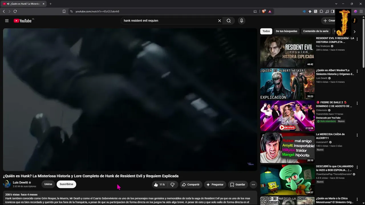Mute the tab via its speaker icon
The image size is (365, 205).
coord(8,4)
